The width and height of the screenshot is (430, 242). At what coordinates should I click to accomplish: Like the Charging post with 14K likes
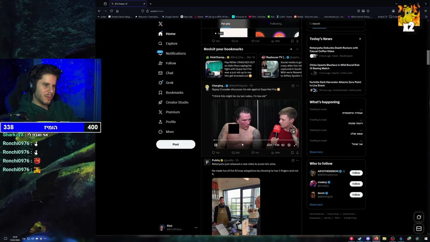coord(255,153)
